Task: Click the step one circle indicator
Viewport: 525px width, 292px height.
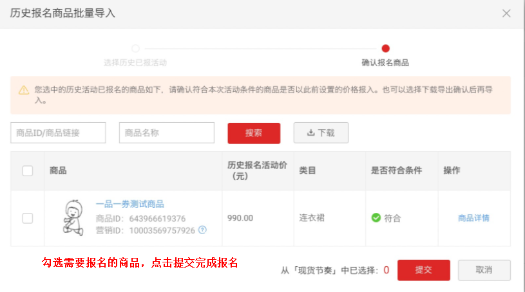Action: (x=135, y=48)
